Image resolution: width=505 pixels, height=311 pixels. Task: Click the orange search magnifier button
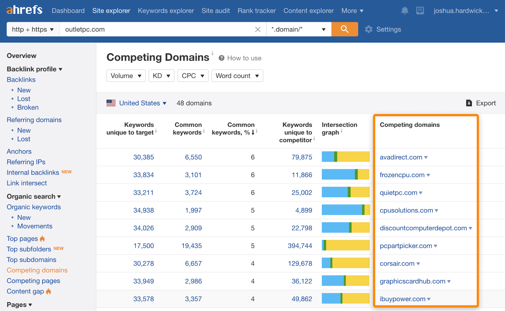point(345,29)
